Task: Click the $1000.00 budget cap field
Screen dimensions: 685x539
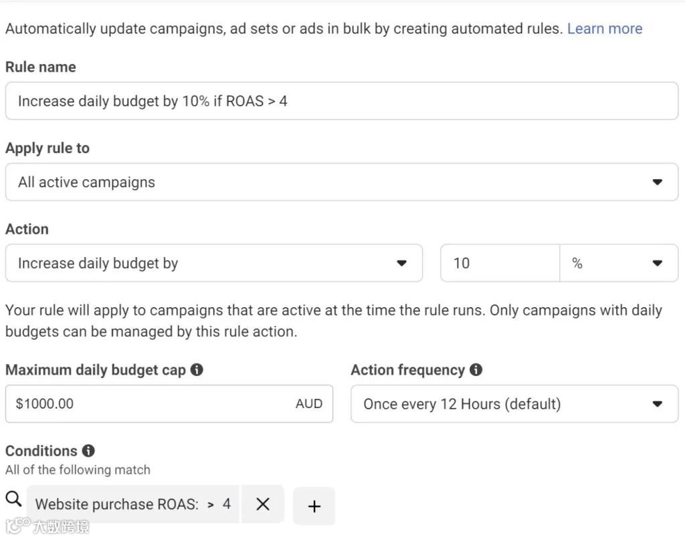Action: 147,403
